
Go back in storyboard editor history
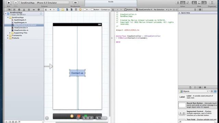50,10
